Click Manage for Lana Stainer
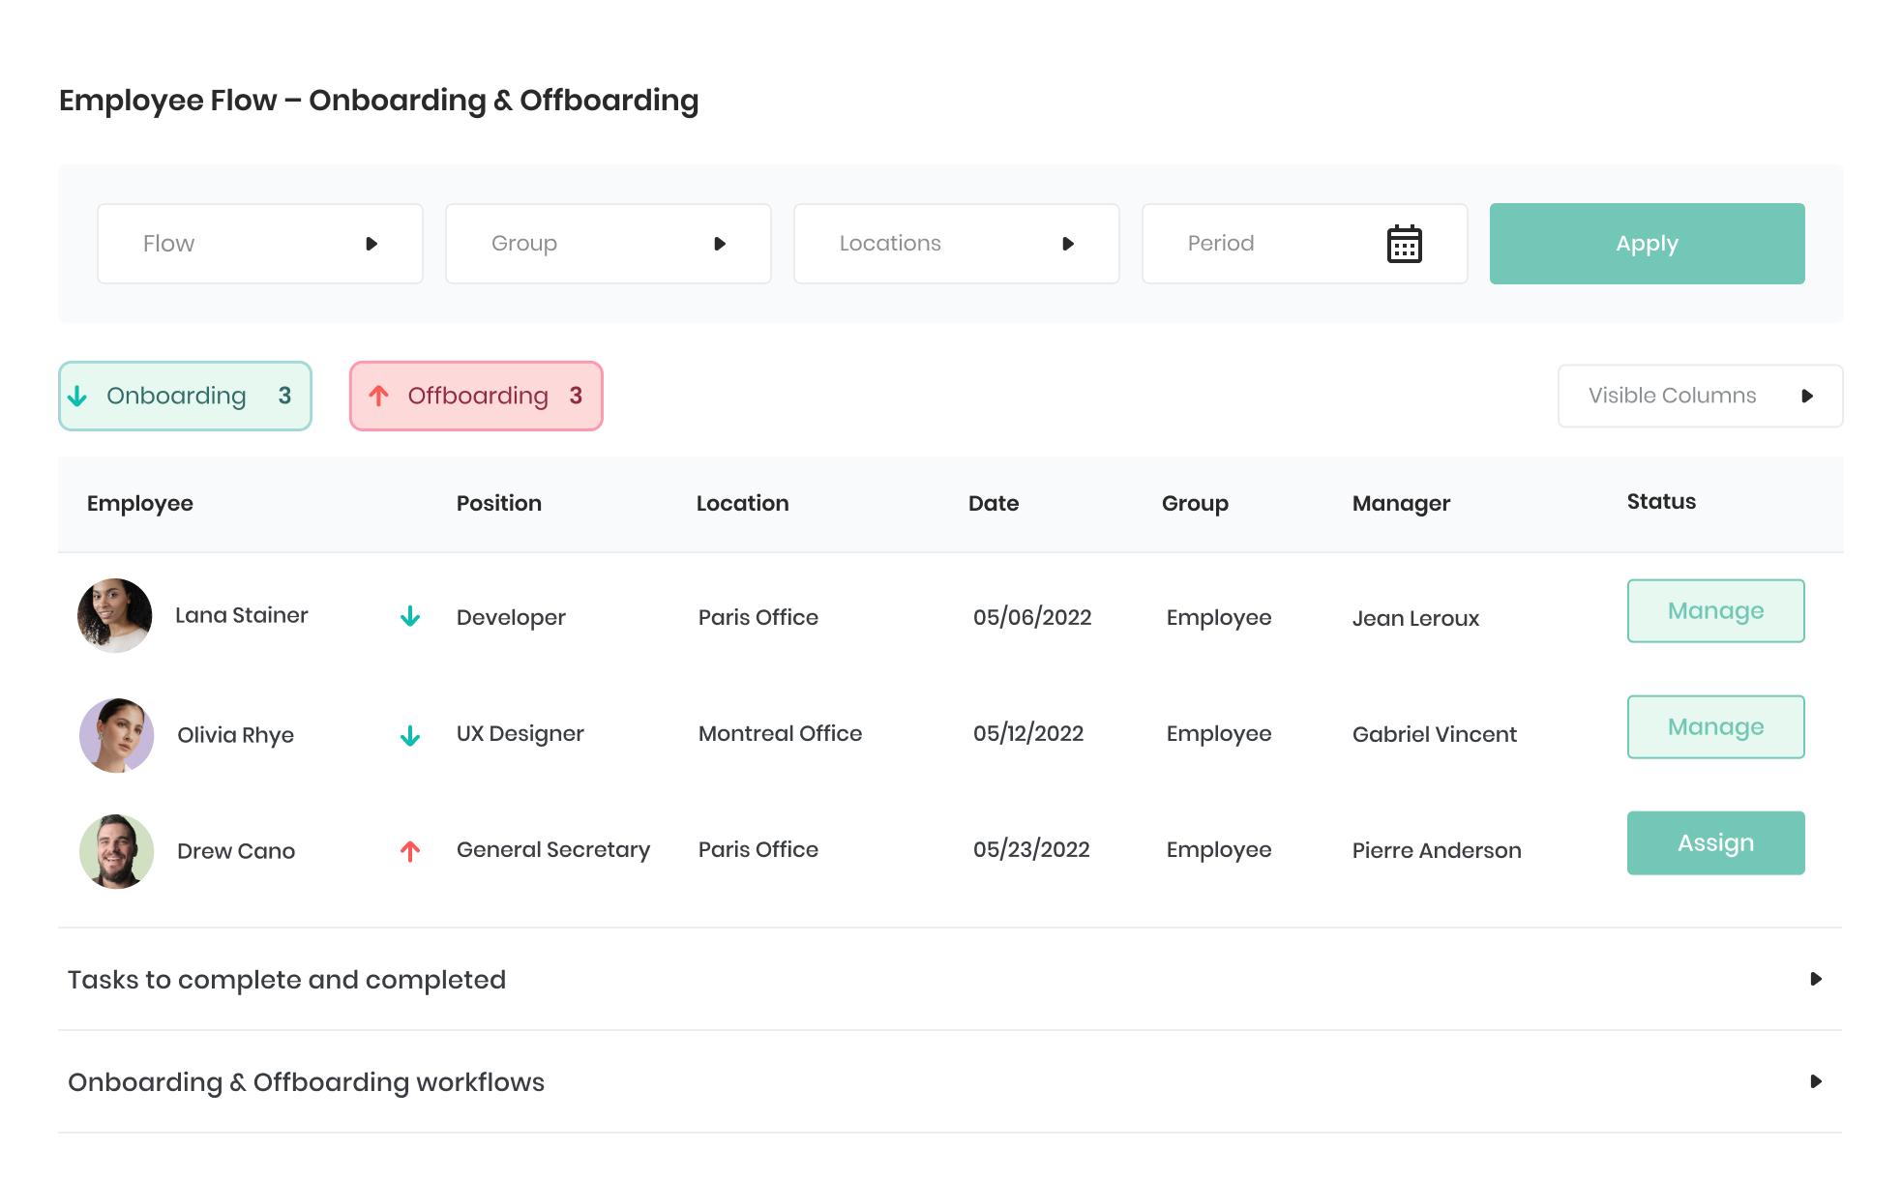1902x1180 pixels. tap(1715, 610)
